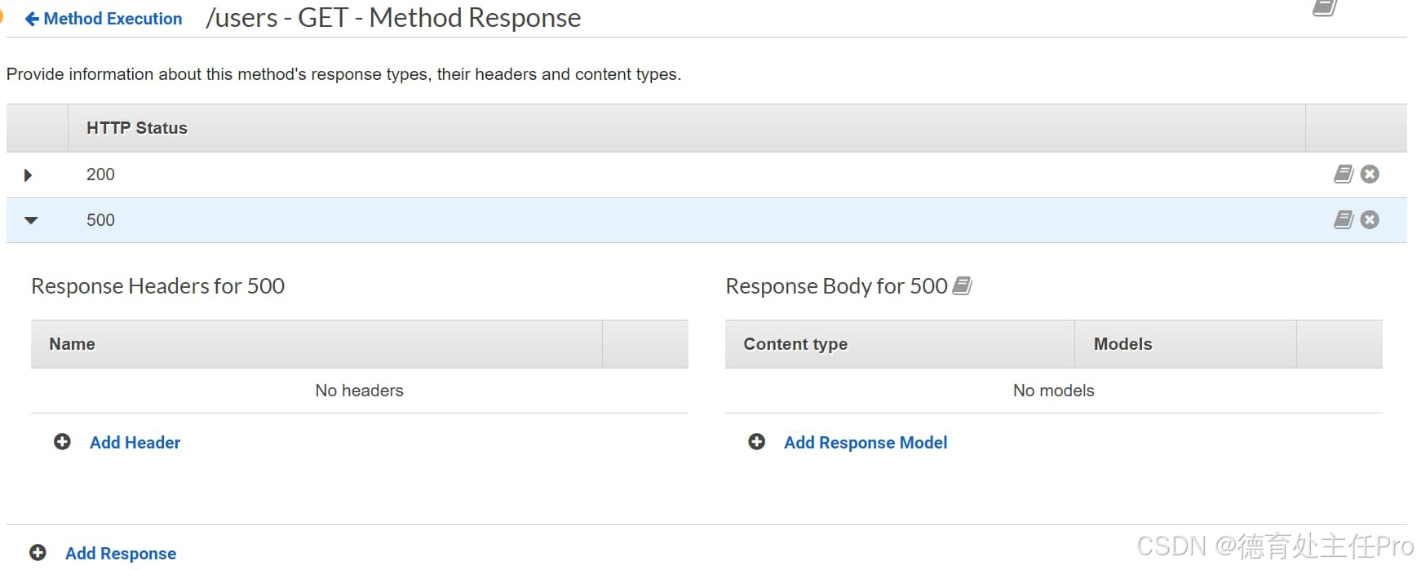Click the 'No models' placeholder text
Viewport: 1417px width, 570px height.
1053,391
